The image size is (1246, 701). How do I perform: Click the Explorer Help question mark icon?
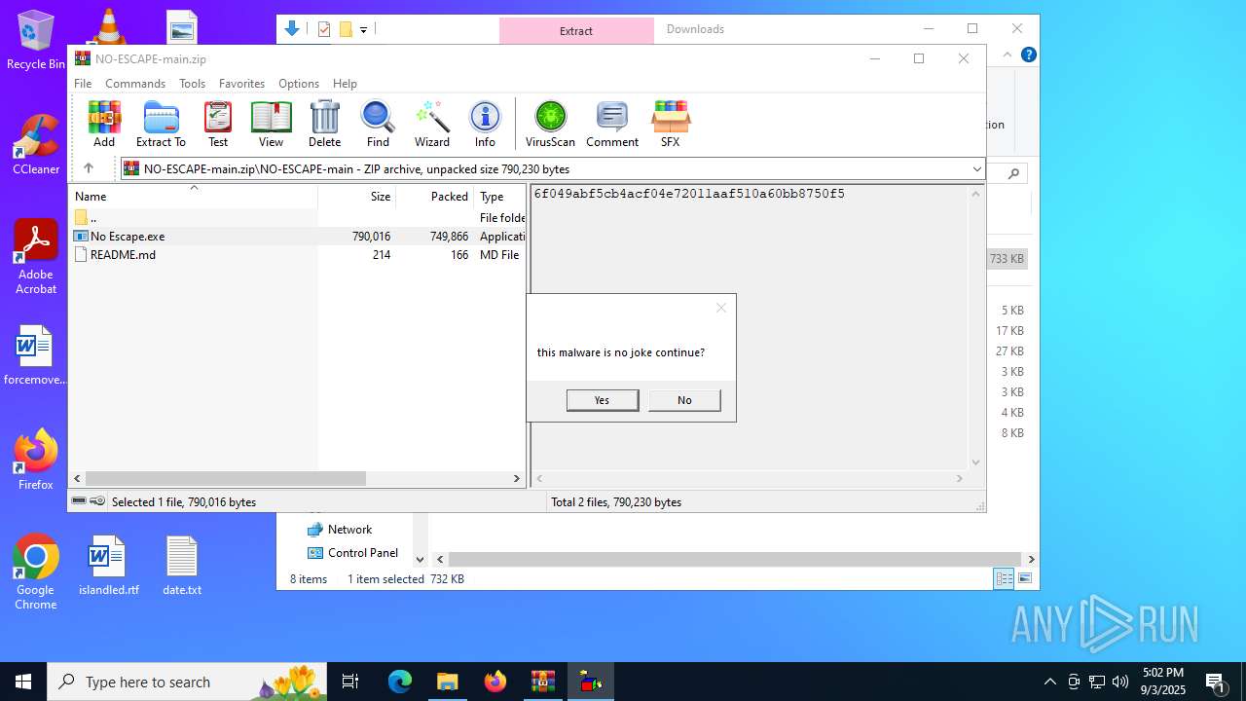coord(1028,55)
